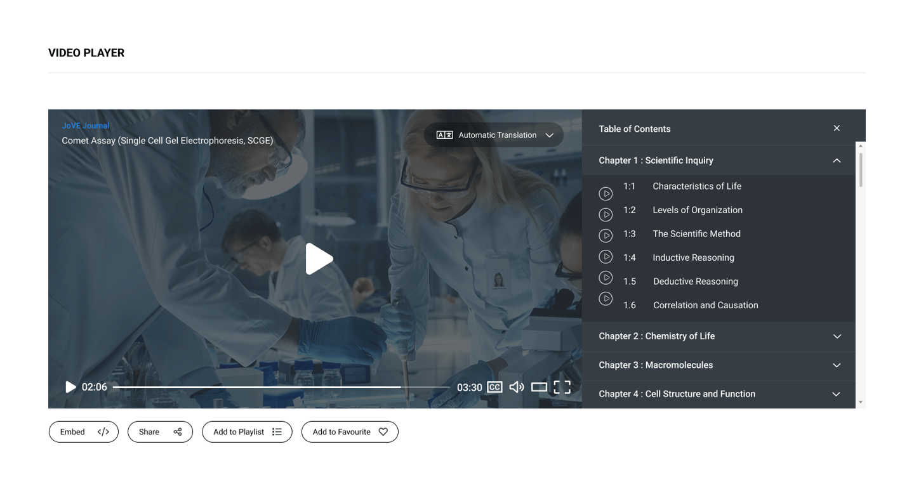Open Characteristics of Life lesson

[x=697, y=186]
